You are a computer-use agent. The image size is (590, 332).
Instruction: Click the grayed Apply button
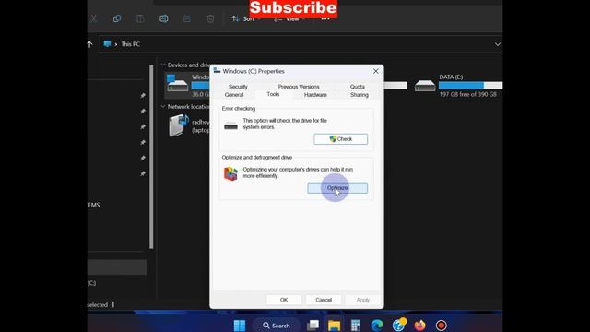(362, 300)
